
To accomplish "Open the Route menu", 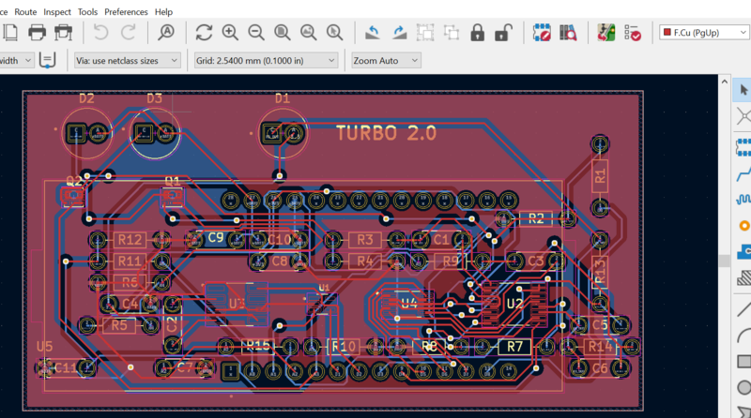I will click(25, 12).
